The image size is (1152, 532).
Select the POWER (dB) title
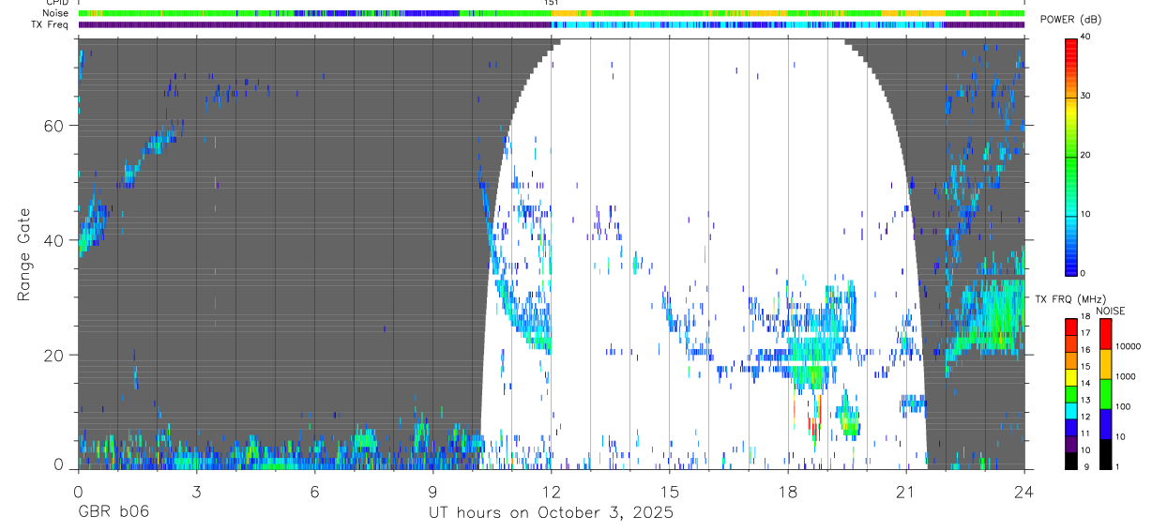[x=1071, y=20]
